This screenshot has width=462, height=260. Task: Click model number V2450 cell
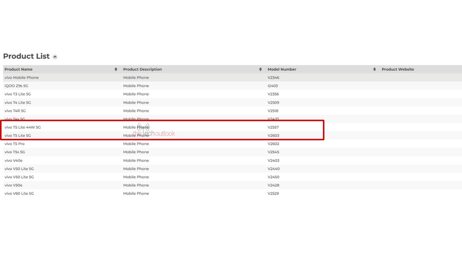(273, 177)
